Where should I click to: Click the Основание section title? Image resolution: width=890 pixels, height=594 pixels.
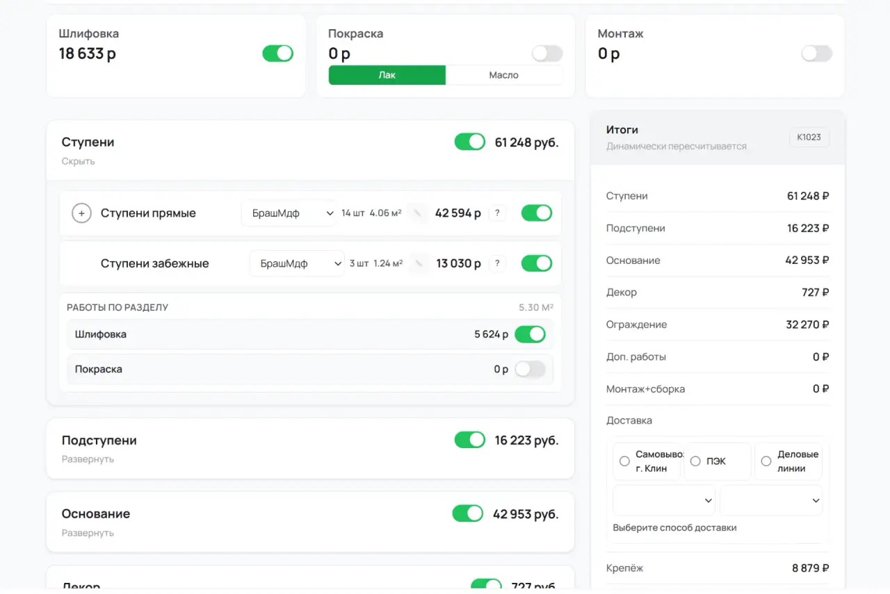(96, 513)
